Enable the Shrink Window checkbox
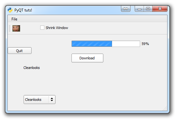 coord(42,28)
